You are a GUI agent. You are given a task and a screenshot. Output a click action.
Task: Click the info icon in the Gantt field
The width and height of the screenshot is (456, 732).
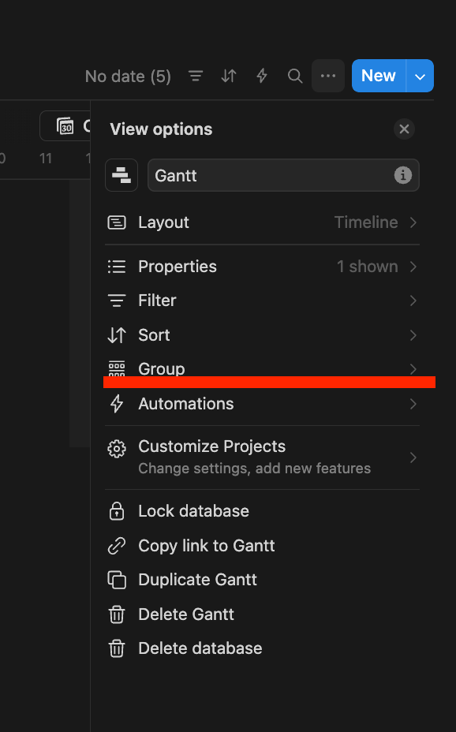tap(403, 176)
